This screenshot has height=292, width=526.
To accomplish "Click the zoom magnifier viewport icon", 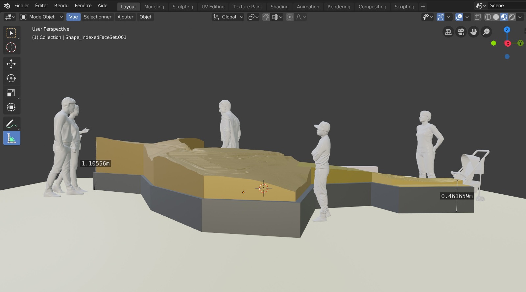I will coord(486,32).
